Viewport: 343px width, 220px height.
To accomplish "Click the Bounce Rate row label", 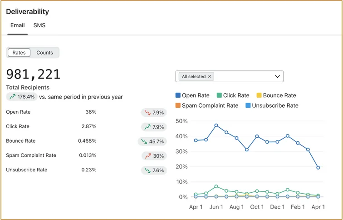I will coord(20,141).
